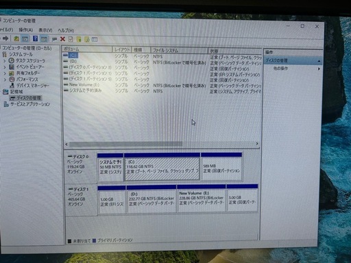Click the Forward arrow toolbar icon
This screenshot has height=263, width=351.
click(5, 38)
